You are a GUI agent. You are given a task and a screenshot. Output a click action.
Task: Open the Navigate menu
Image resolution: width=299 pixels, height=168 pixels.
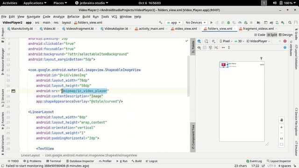pyautogui.click(x=33, y=17)
